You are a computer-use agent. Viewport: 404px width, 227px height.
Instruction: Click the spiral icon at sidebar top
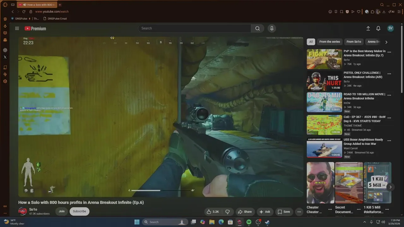pos(5,19)
